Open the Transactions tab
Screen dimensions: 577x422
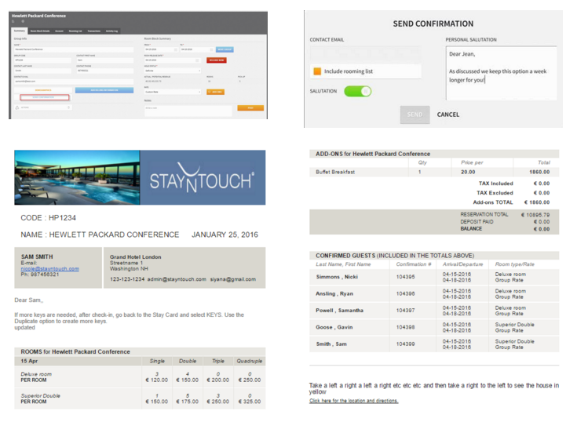coord(94,31)
